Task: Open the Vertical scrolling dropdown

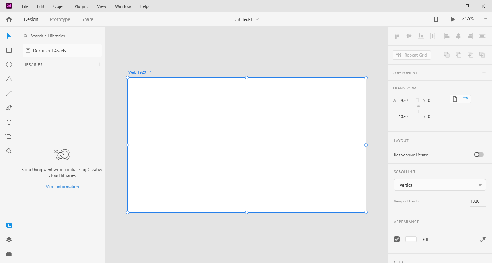Action: (439, 185)
